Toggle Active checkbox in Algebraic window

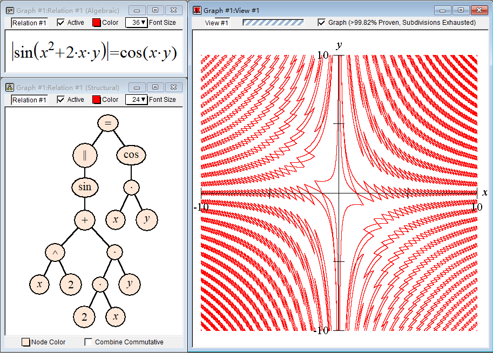pyautogui.click(x=60, y=23)
